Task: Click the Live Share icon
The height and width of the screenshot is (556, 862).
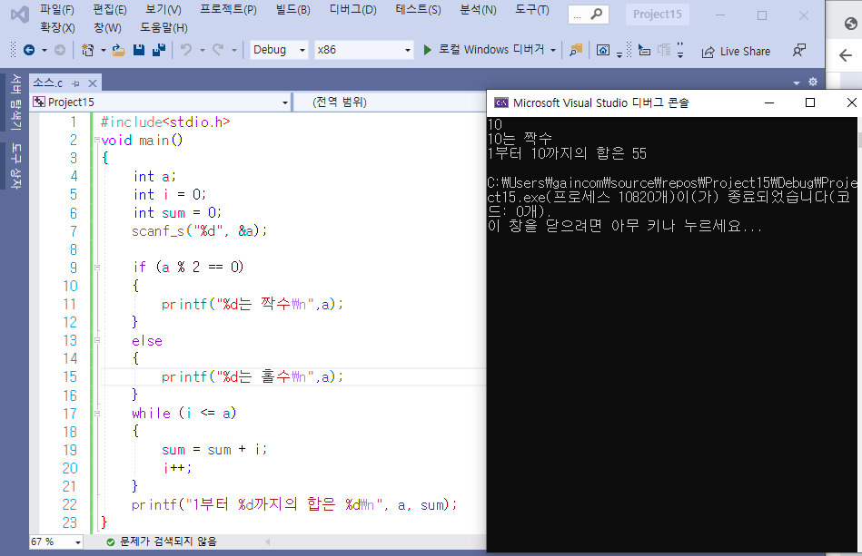Action: pyautogui.click(x=708, y=52)
